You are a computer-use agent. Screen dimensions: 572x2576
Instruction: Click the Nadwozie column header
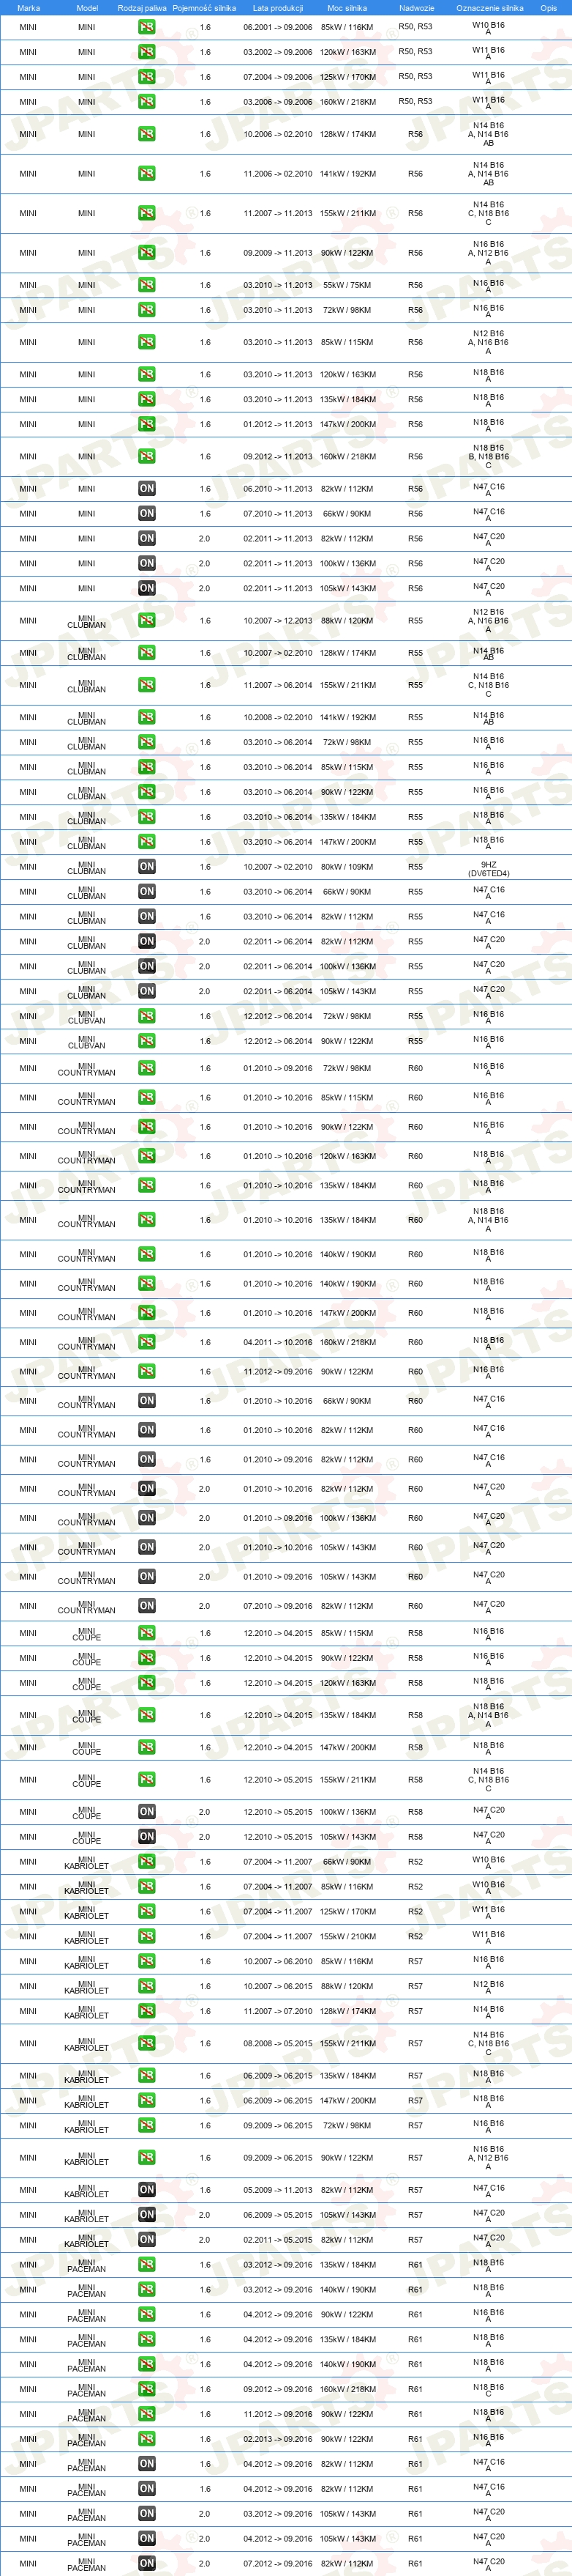[x=416, y=8]
